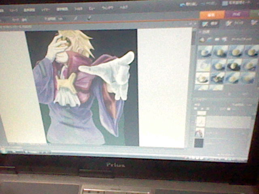Select the Layer Styles icon in Effects panel
Viewport: 259px width, 194px height.
click(210, 39)
